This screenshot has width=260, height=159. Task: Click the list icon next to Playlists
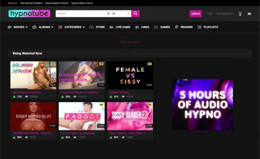click(199, 27)
